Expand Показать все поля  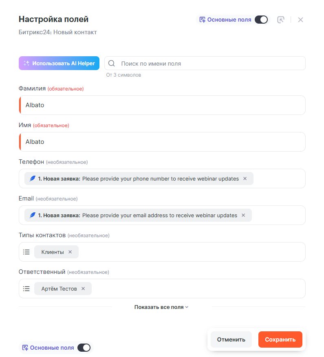pos(161,307)
